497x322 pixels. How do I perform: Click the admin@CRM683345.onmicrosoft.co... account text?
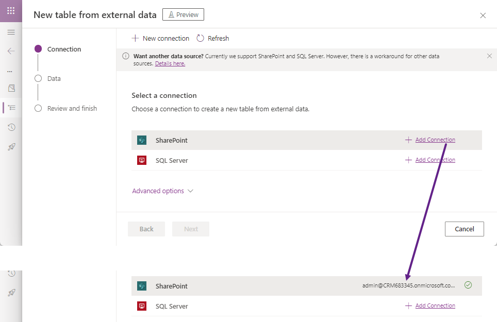pyautogui.click(x=408, y=285)
